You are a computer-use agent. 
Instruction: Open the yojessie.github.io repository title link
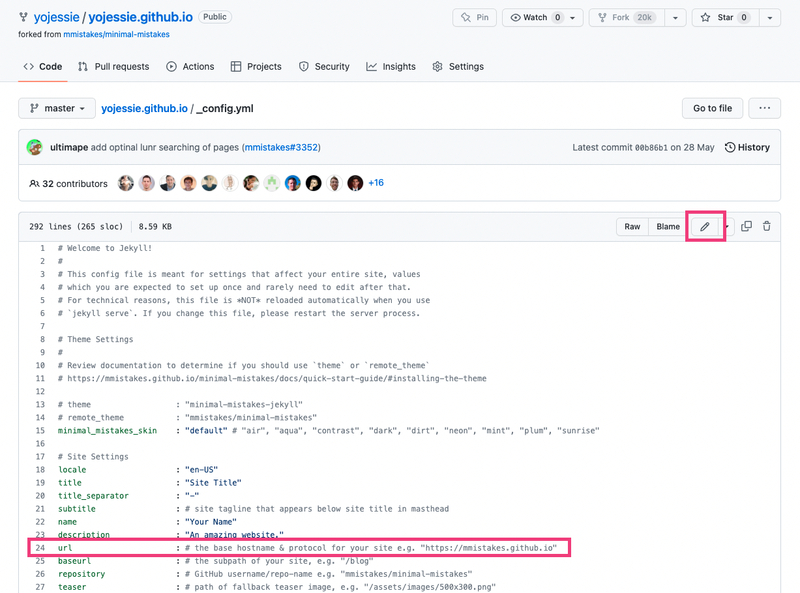140,17
